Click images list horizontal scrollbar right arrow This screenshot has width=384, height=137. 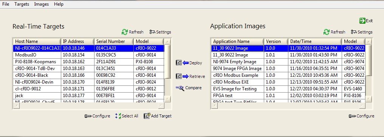coord(362,105)
